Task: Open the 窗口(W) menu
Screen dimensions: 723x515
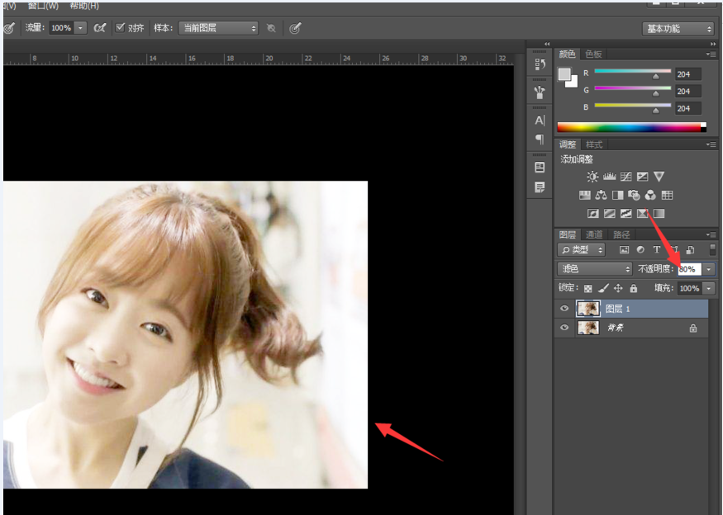Action: pos(41,6)
